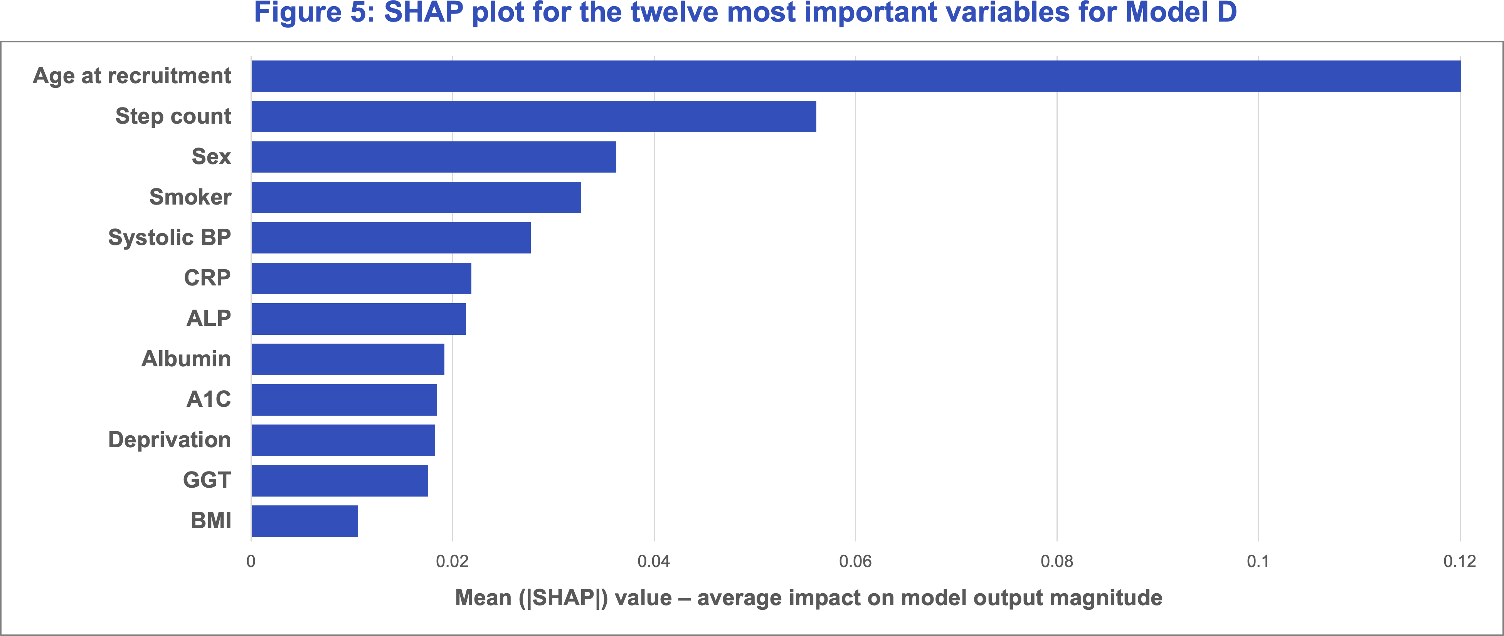Select the 'Systolic BP' category label
1504x636 pixels.
pyautogui.click(x=169, y=237)
